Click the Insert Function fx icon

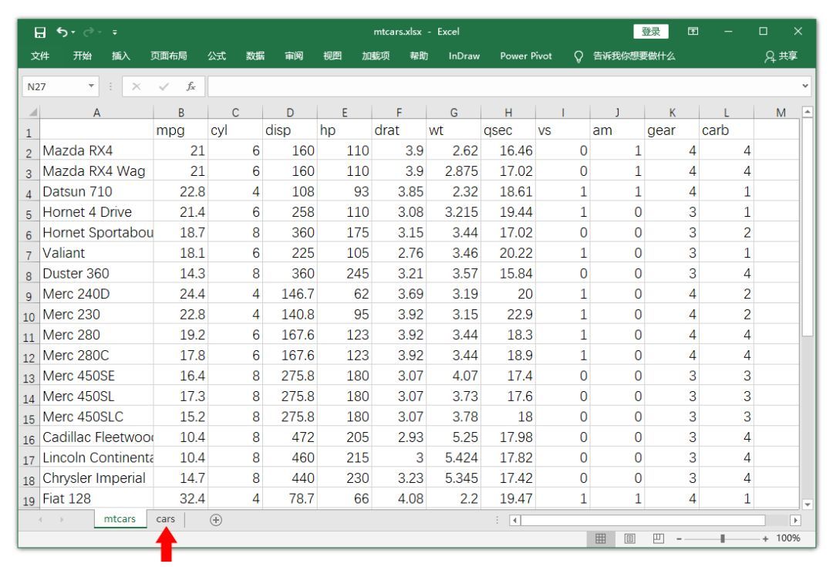tap(191, 86)
